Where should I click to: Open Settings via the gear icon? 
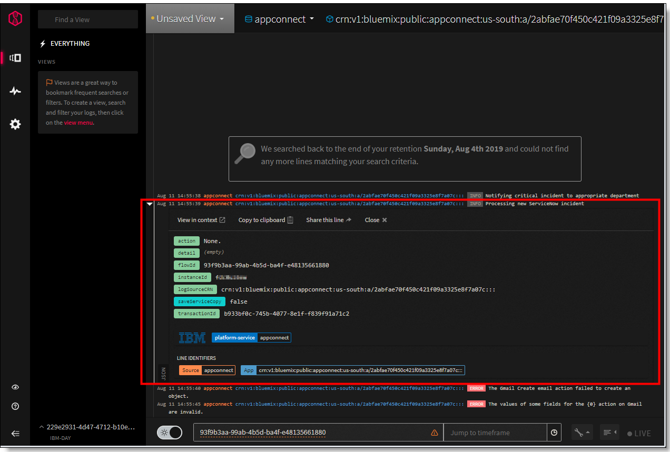(15, 124)
